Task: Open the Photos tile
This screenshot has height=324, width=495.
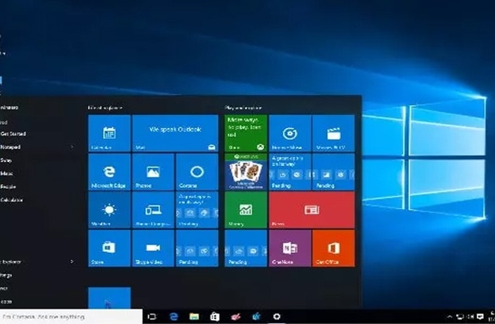Action: pyautogui.click(x=153, y=171)
